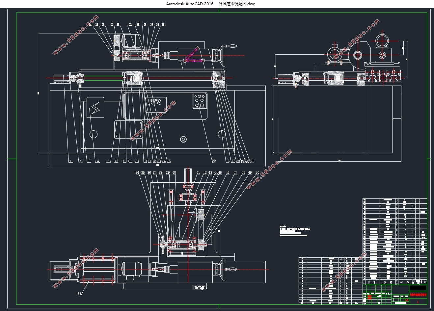Screen dimensions: 434x311
Task: Select the direction lever symbol with curved arrow
Action: [156, 102]
